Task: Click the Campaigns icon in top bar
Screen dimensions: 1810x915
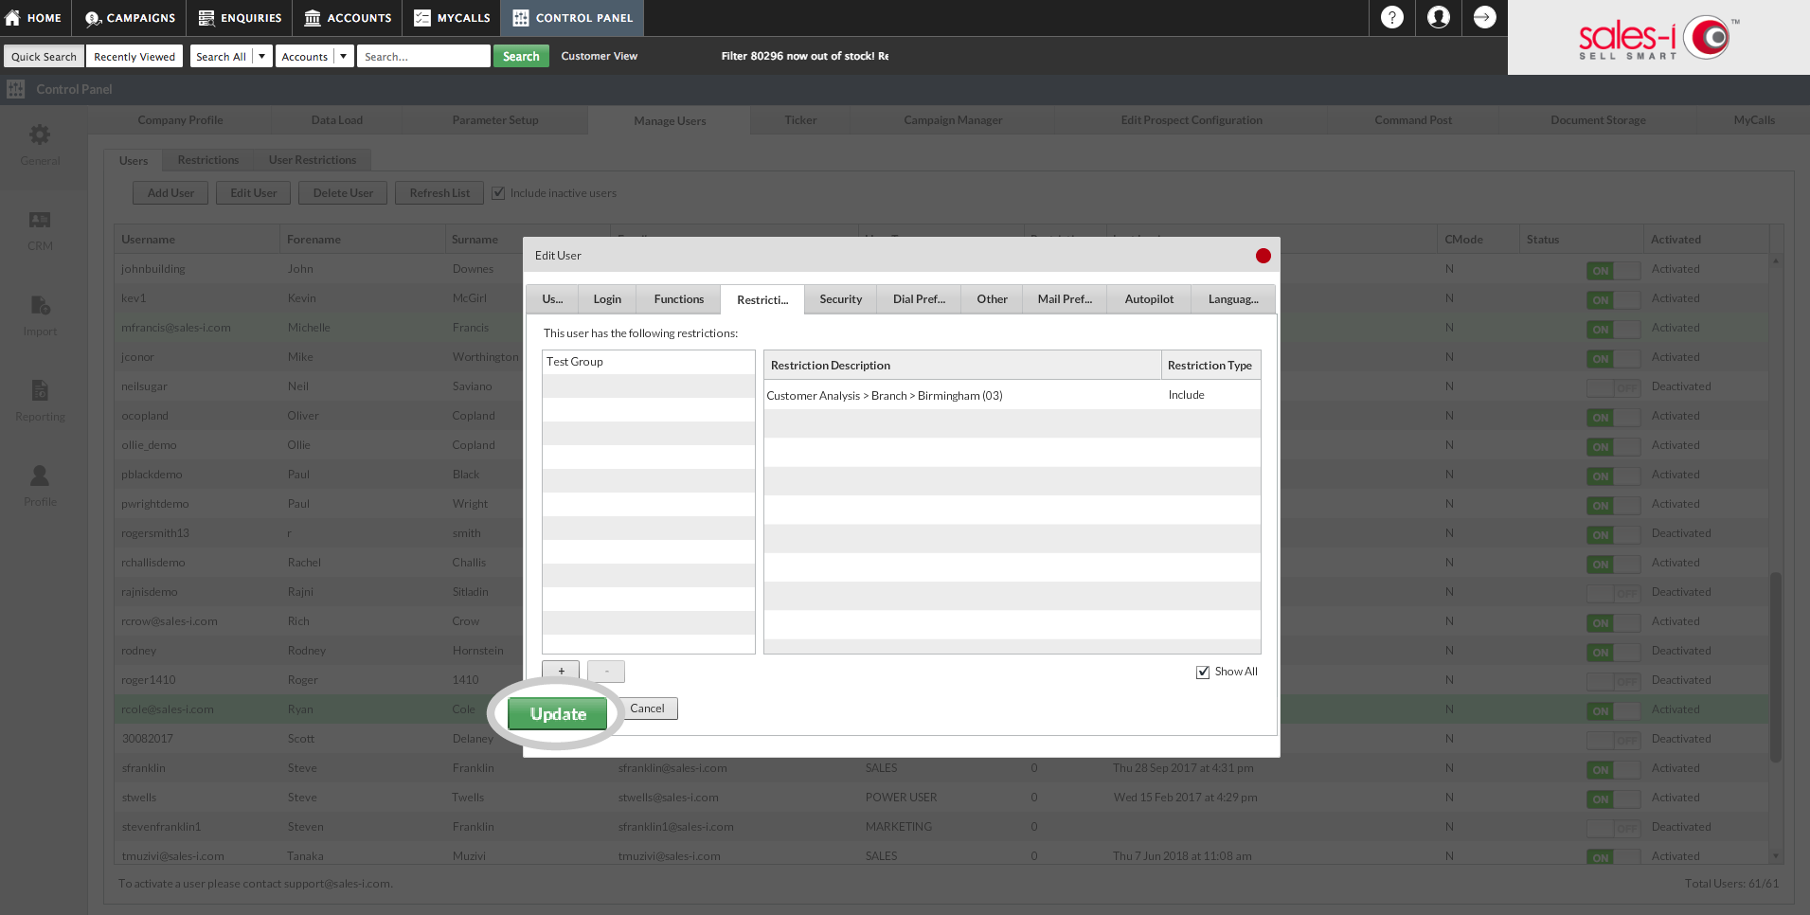Action: pos(94,18)
